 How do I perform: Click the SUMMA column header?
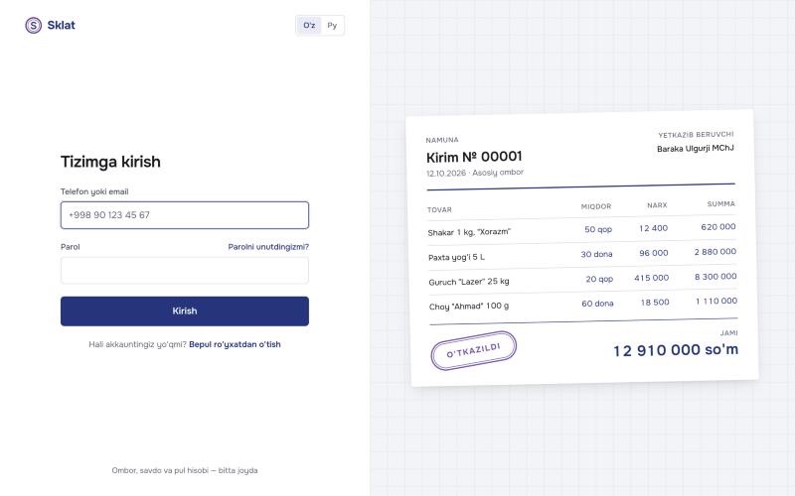[721, 204]
